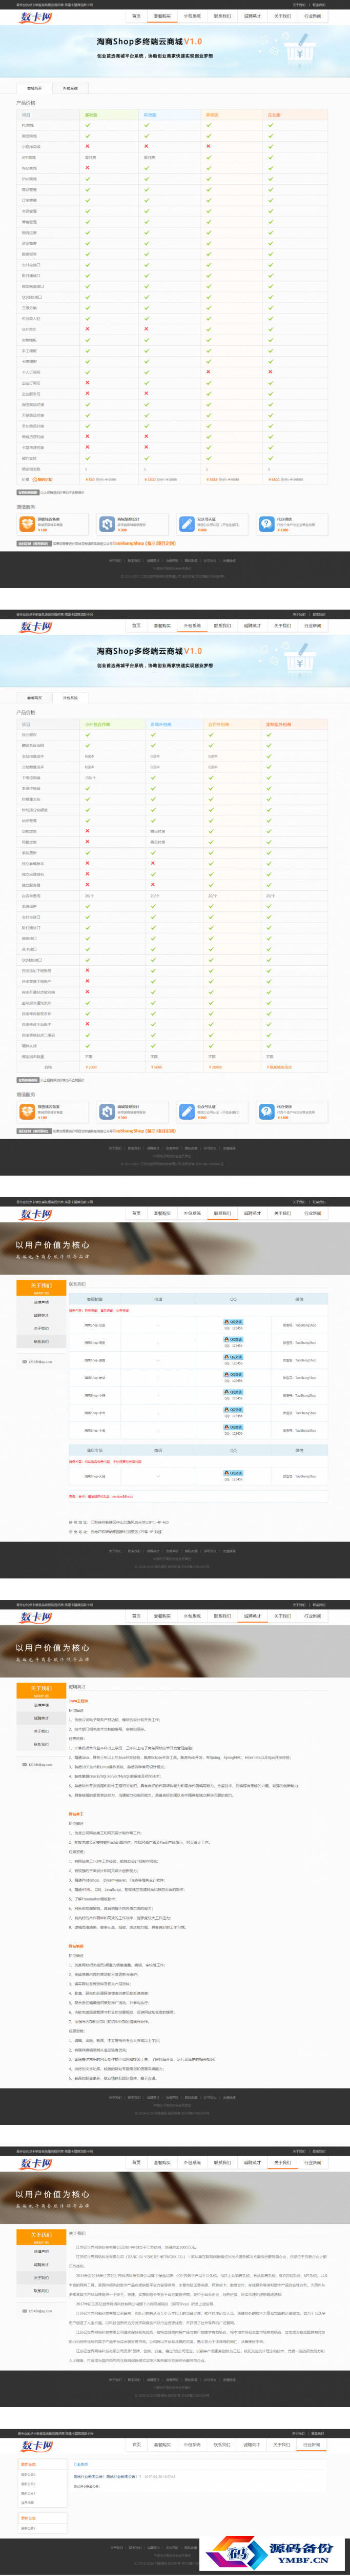
Task: Click the blue pencil service icon on 套餐购买 page
Action: [186, 523]
